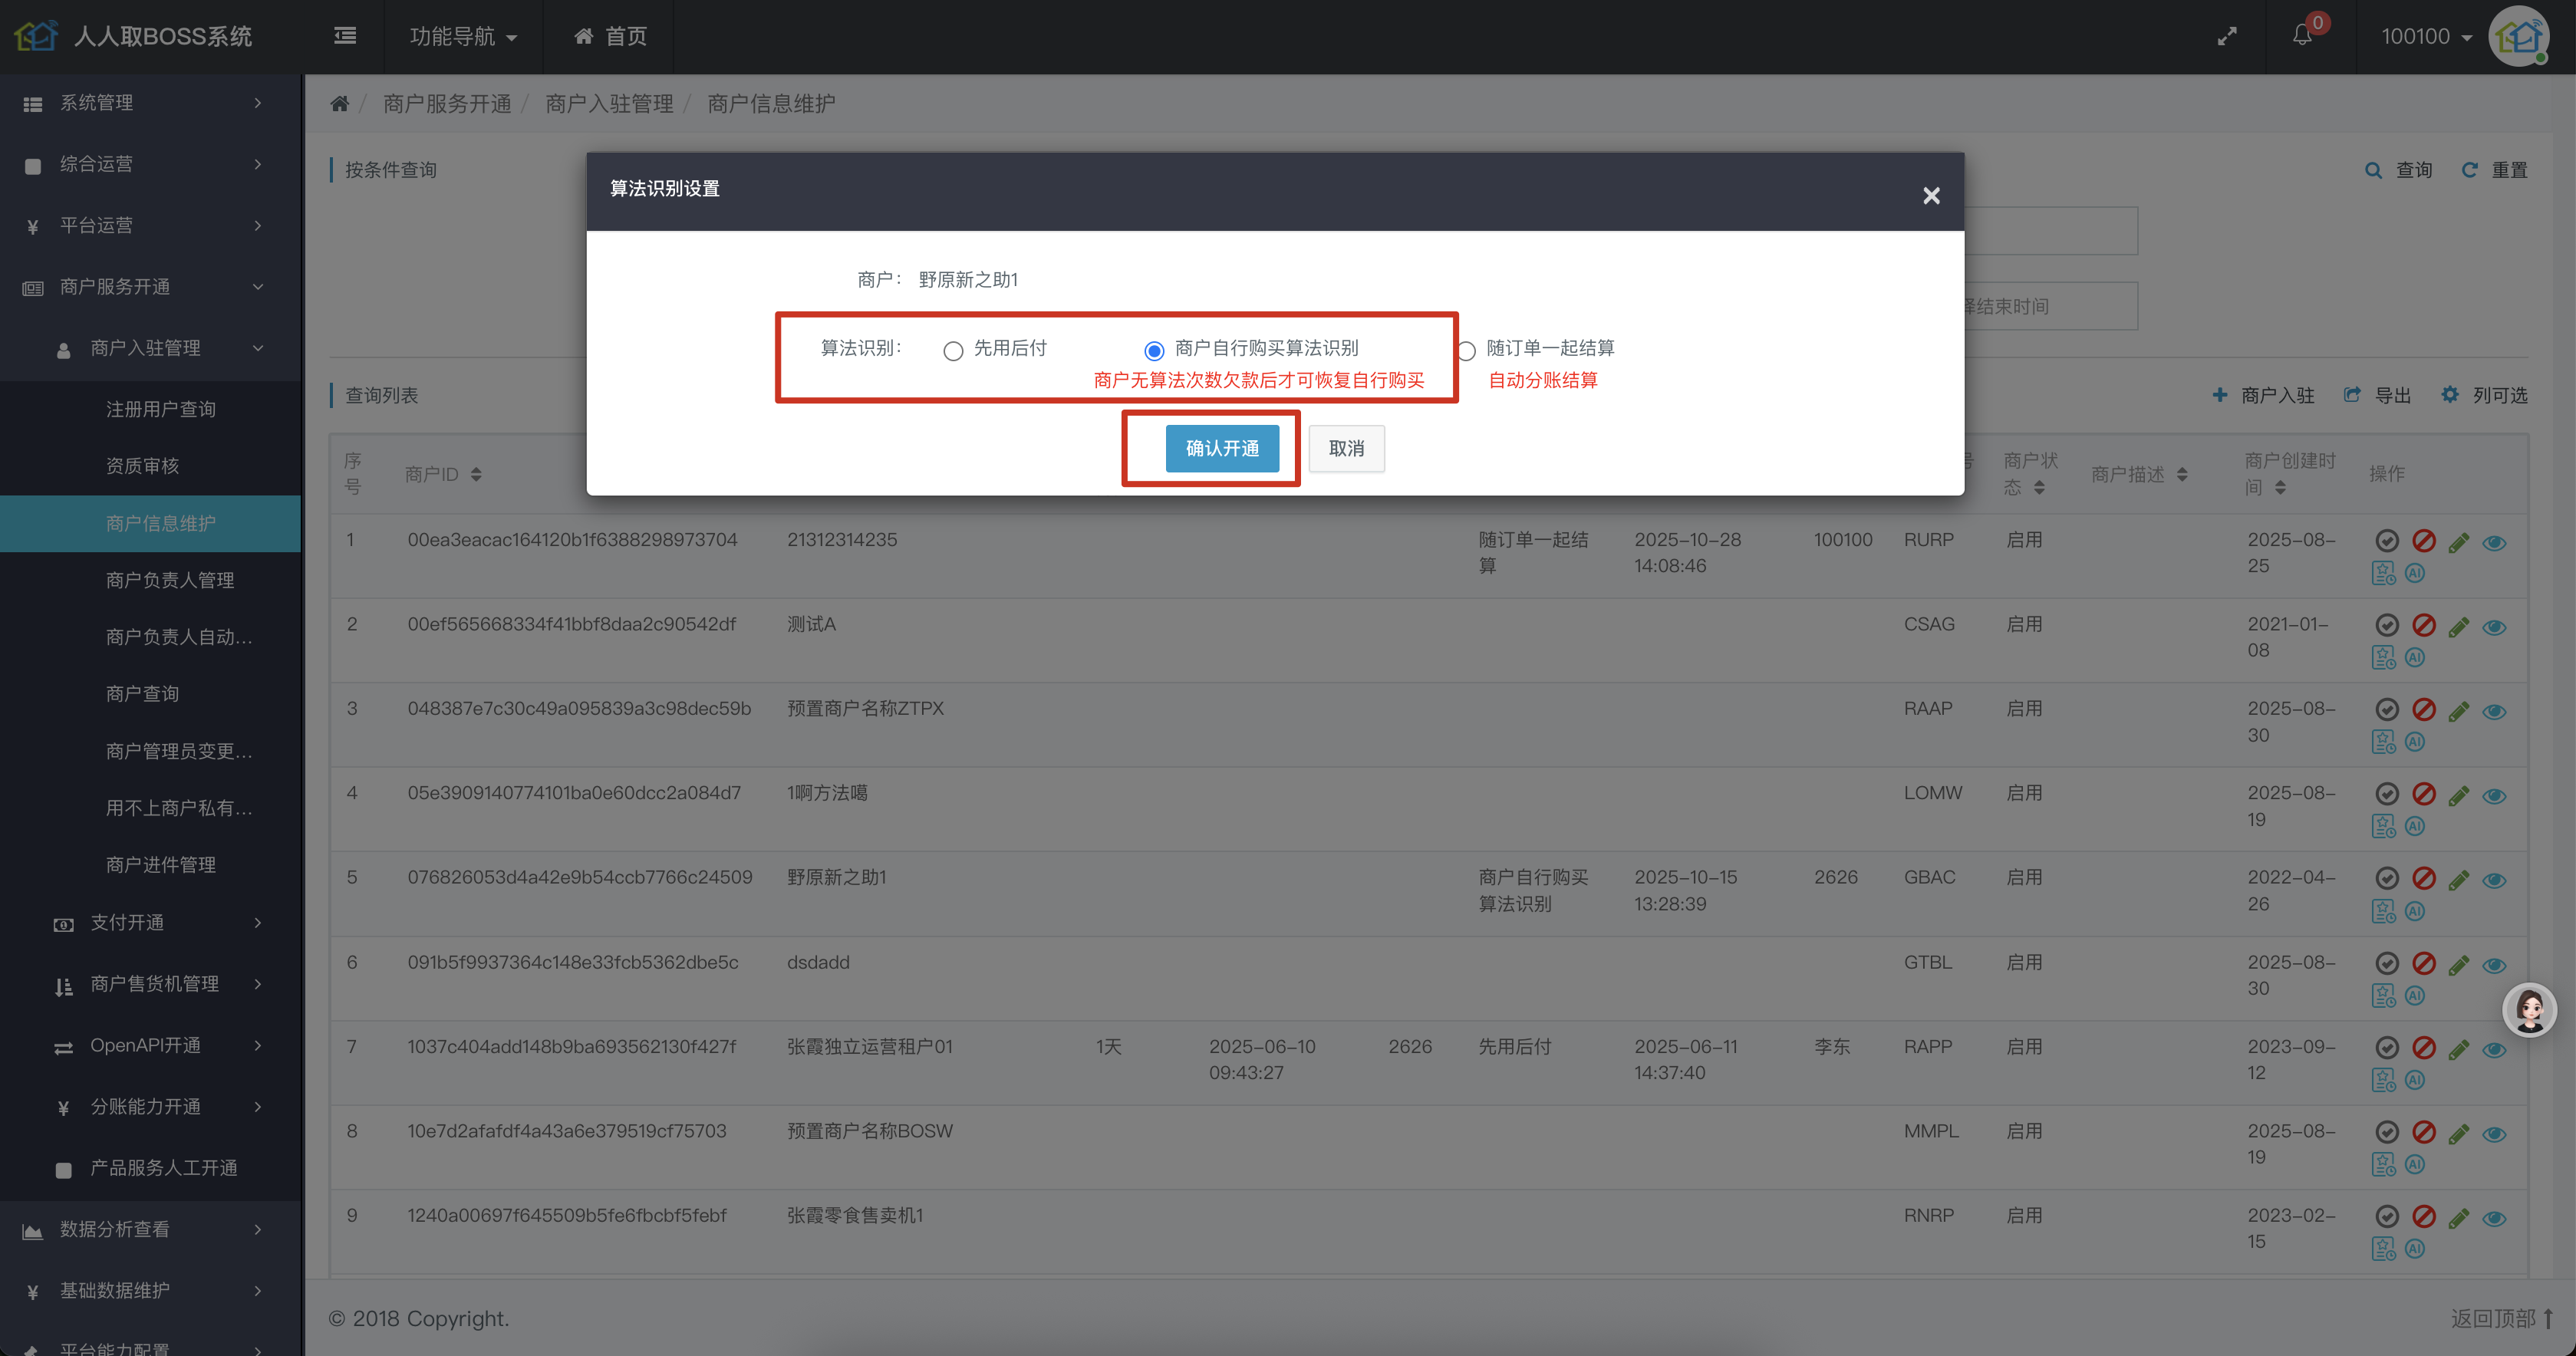Click the 取消 button in dialog
This screenshot has width=2576, height=1356.
coord(1346,448)
